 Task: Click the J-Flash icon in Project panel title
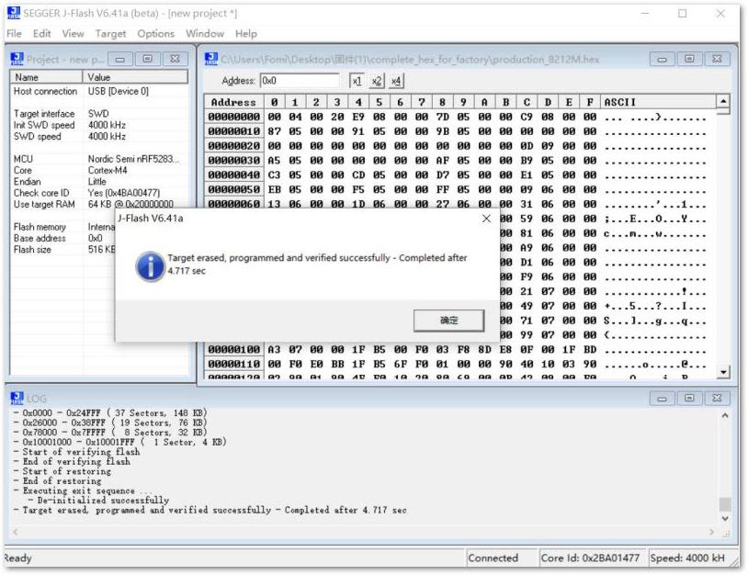click(x=17, y=59)
